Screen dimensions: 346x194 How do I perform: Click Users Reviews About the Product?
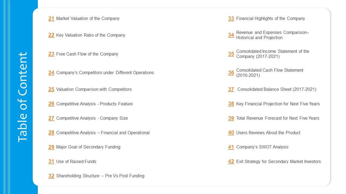tap(268, 133)
